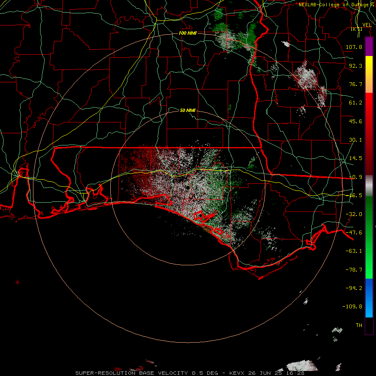Select the purple segment of the color bar
The width and height of the screenshot is (376, 376).
(369, 46)
